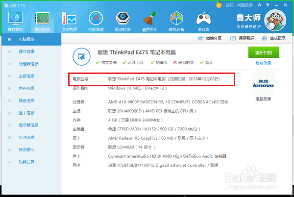
Task: Click the 联想 LEN40A0 display value
Action: 132,147
